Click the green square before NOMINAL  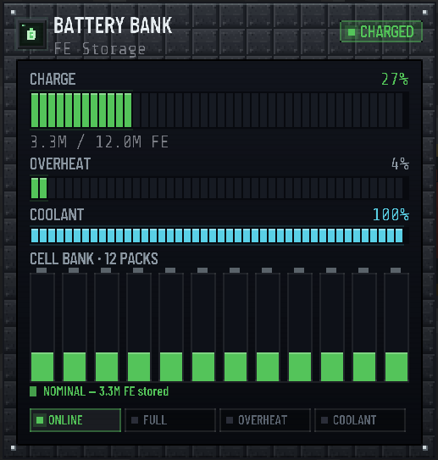(33, 391)
